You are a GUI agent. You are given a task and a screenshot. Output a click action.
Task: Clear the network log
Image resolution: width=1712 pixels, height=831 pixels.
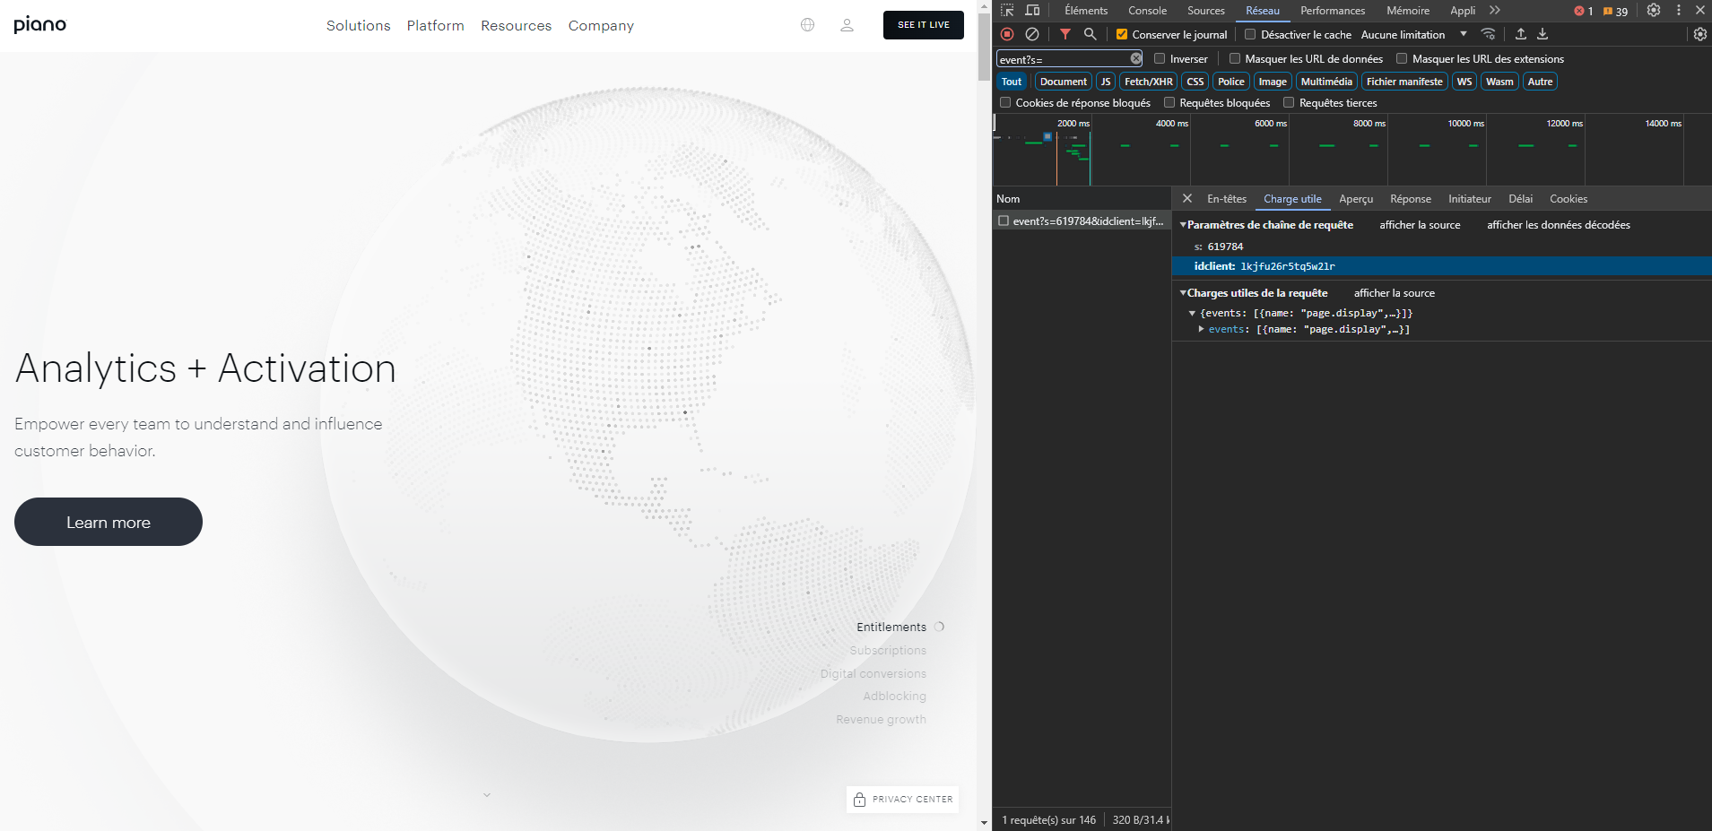1032,34
